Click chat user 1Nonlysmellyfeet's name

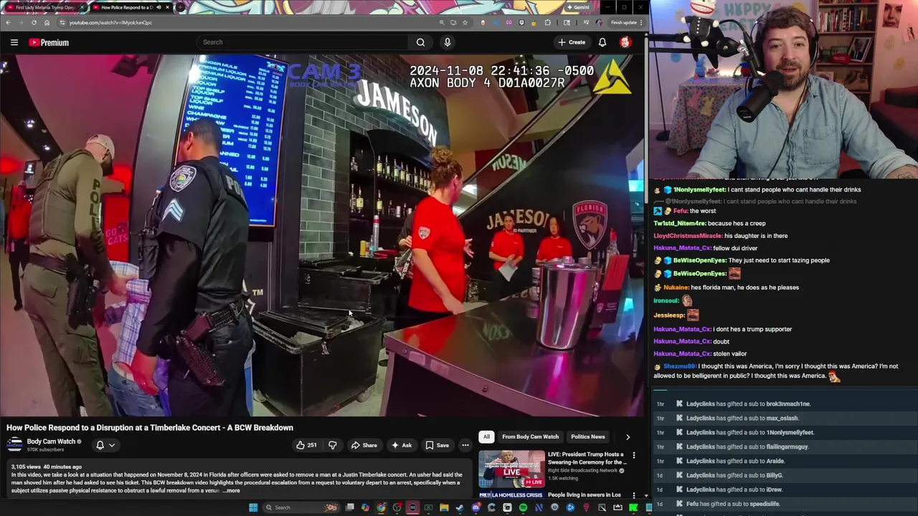pyautogui.click(x=699, y=190)
